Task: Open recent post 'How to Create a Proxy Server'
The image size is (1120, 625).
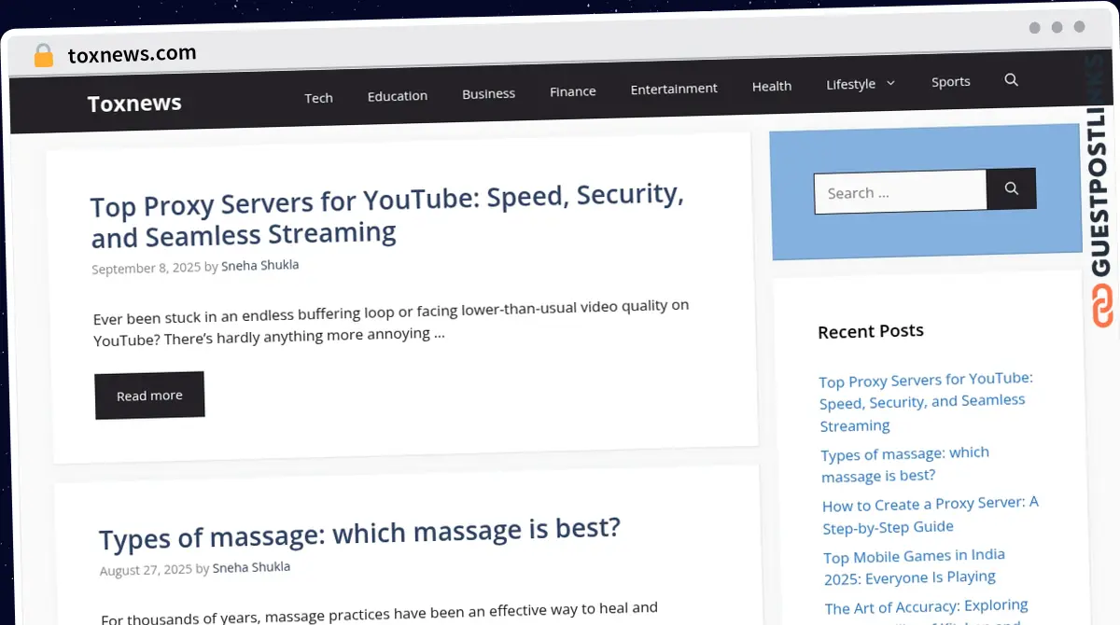Action: (x=930, y=515)
